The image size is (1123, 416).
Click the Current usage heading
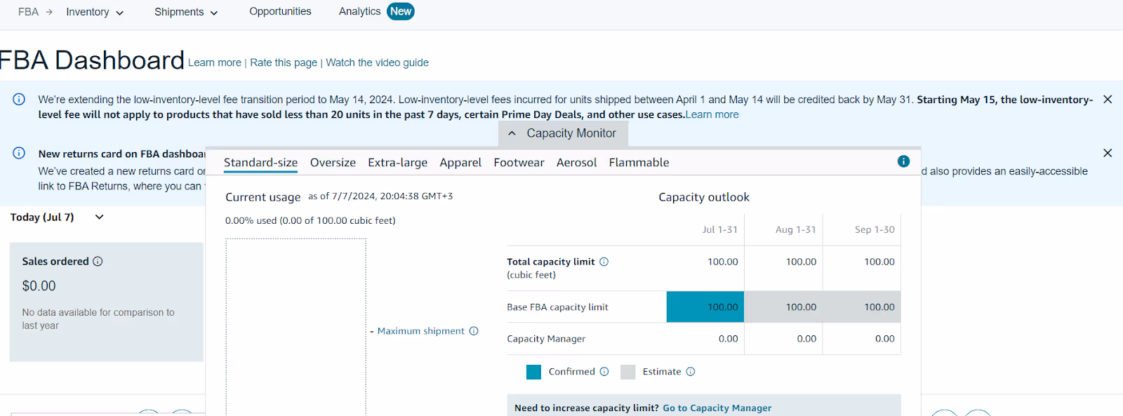[263, 197]
